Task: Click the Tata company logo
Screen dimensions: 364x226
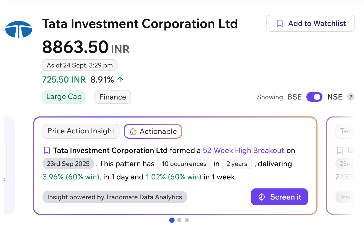Action: point(19,29)
